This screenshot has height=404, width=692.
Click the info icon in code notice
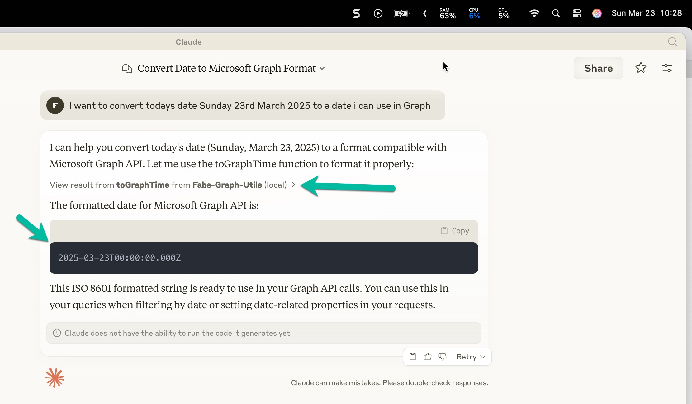pos(57,333)
